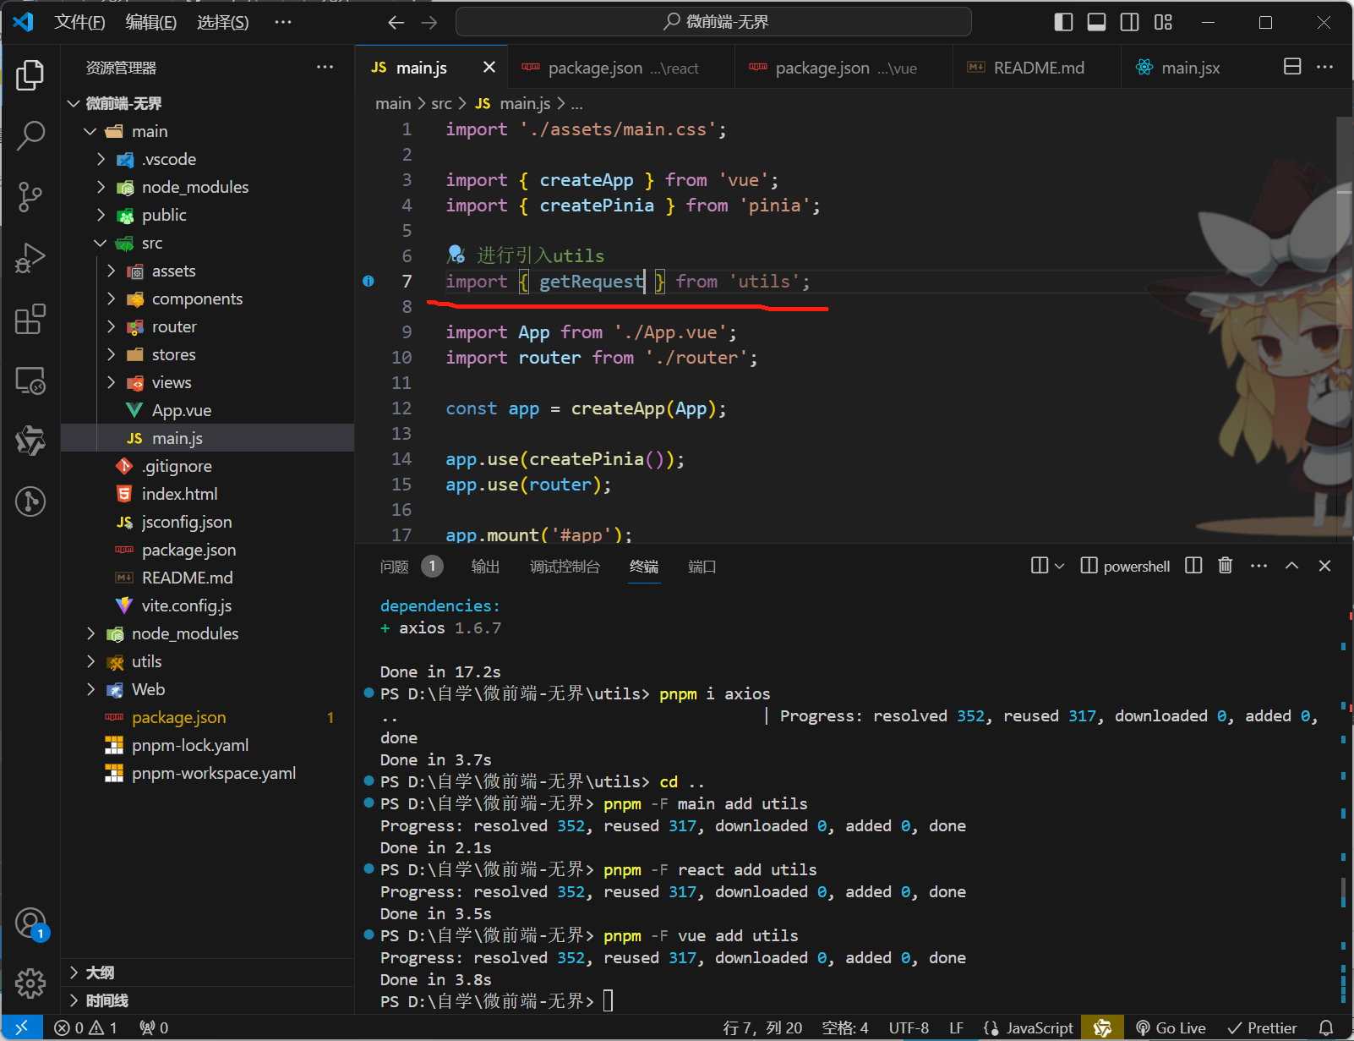
Task: Open notifications bell in status bar
Action: pyautogui.click(x=1326, y=1027)
